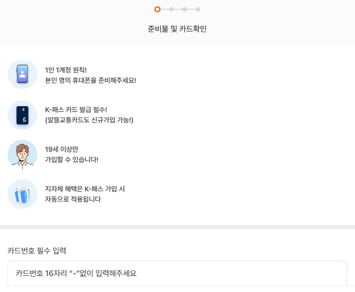
Task: Click the person illustration beside 19세 이상만
Action: [x=22, y=154]
